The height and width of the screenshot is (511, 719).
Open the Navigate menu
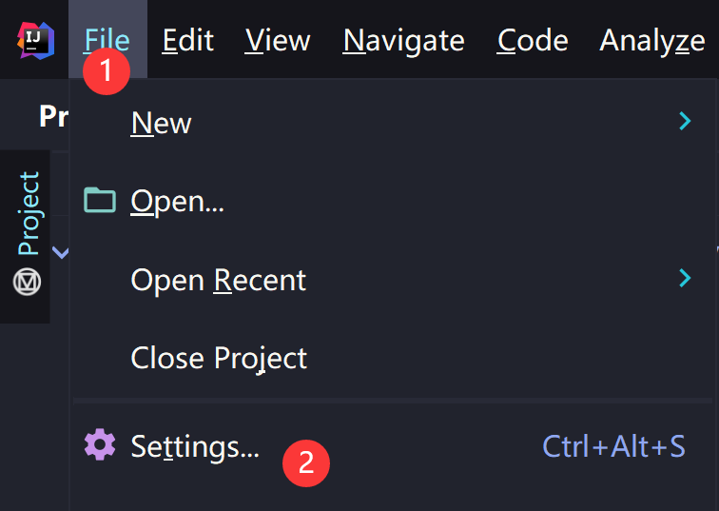point(403,40)
